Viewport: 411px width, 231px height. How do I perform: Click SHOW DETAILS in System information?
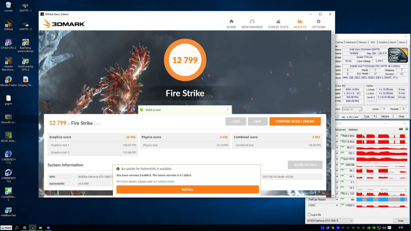tap(305, 165)
